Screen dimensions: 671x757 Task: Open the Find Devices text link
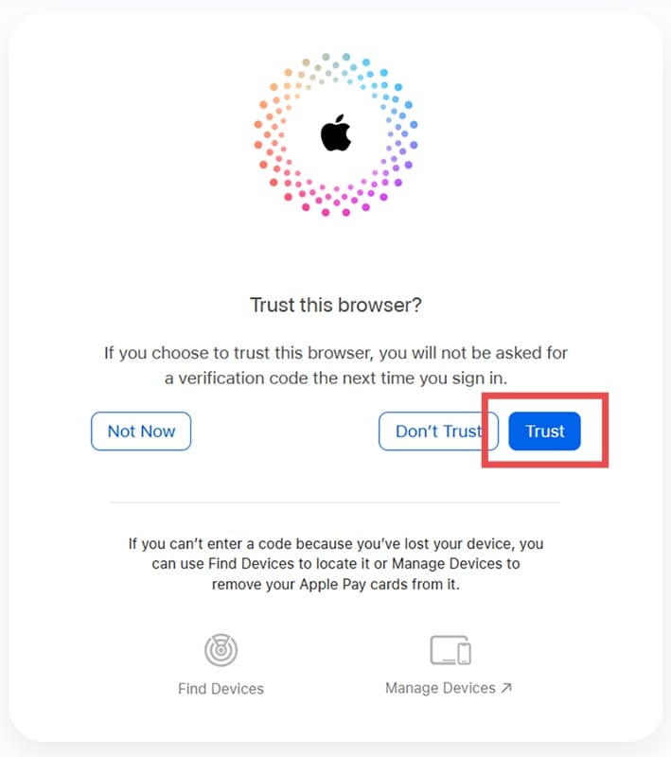[221, 689]
